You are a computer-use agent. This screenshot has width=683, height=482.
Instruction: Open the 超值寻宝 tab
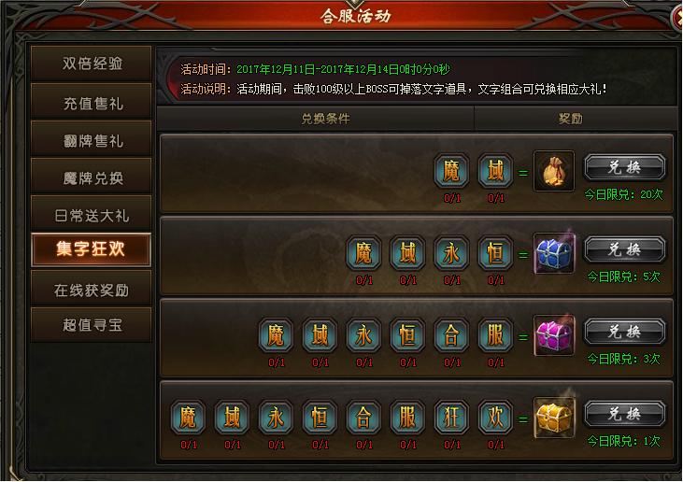(x=92, y=324)
